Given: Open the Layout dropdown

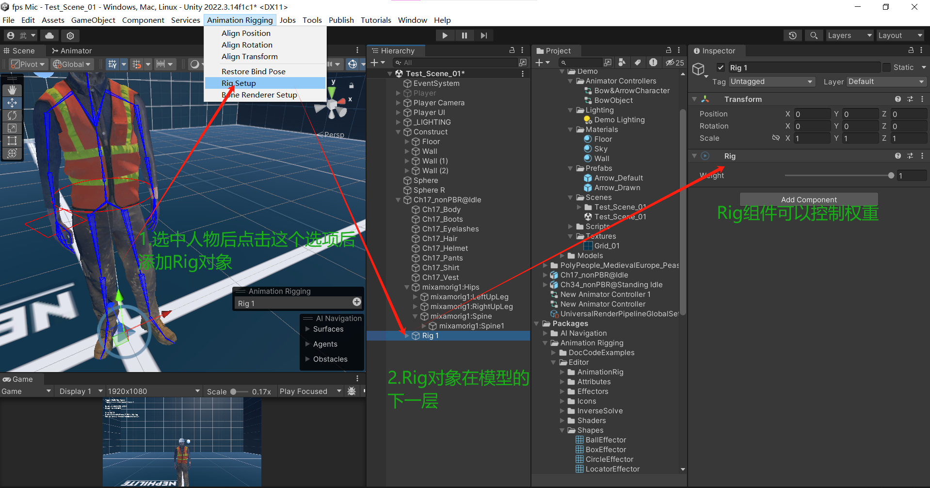Looking at the screenshot, I should [900, 35].
